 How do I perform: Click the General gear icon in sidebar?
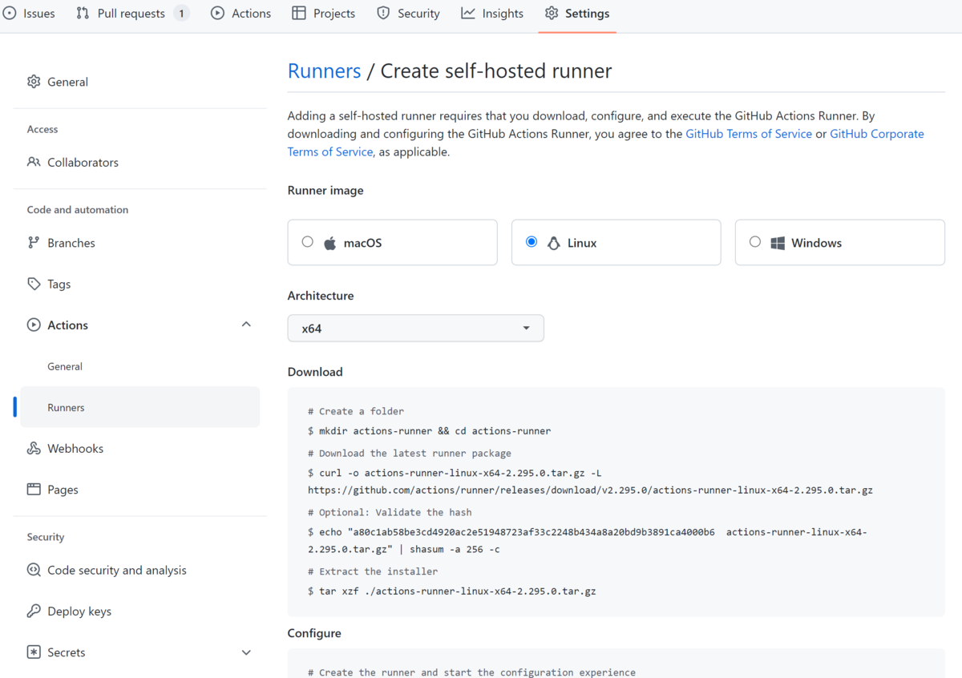click(34, 82)
